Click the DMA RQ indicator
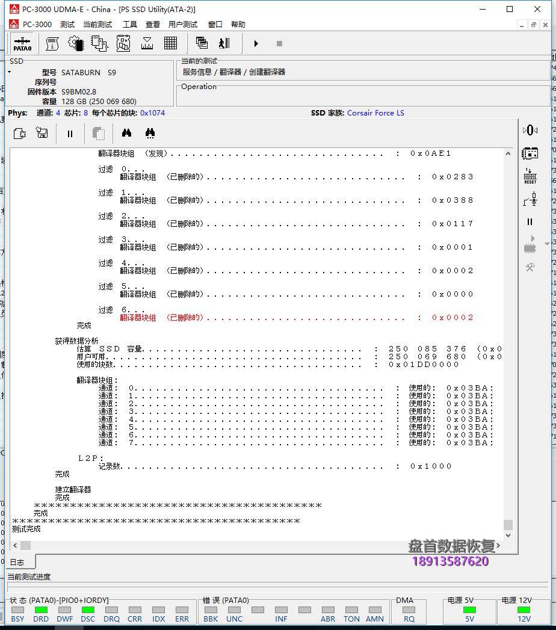 point(409,610)
